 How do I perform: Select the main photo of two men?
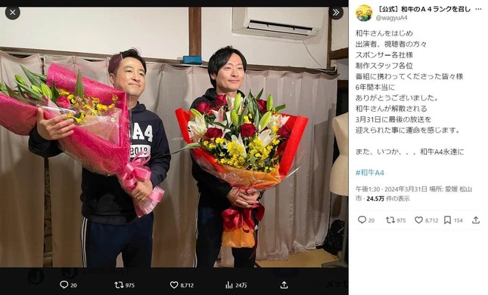pos(174,137)
